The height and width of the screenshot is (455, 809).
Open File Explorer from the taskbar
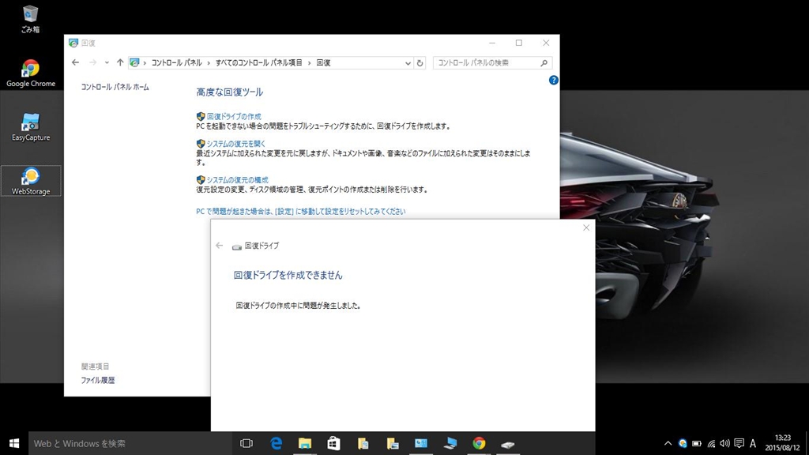(x=305, y=444)
